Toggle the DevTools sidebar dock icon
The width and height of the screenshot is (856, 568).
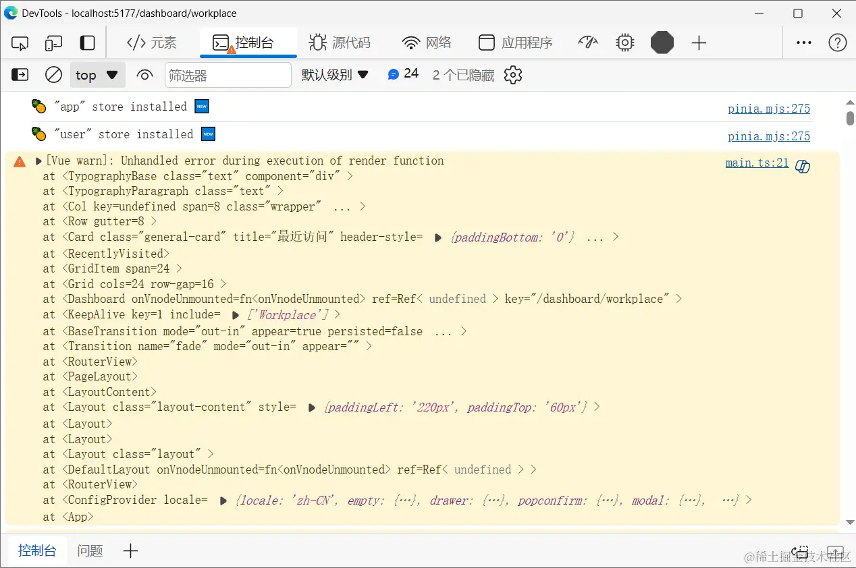88,43
